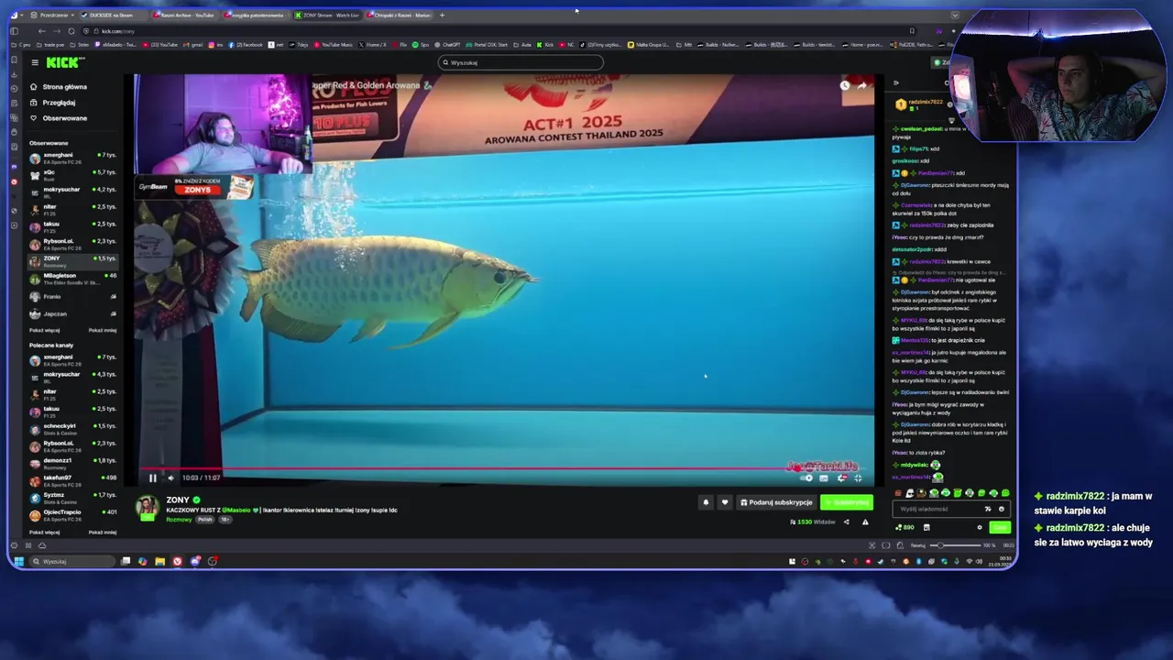Screen dimensions: 1173x660
Task: Open followed channel mokrysuchar
Action: [x=72, y=192]
